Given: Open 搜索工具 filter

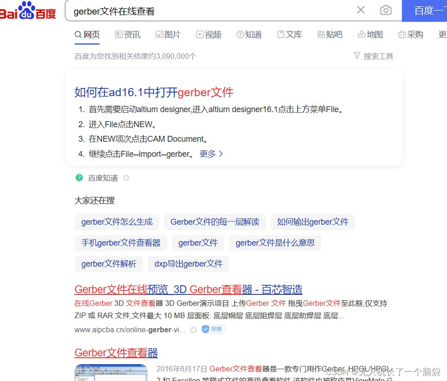Looking at the screenshot, I should pos(374,56).
